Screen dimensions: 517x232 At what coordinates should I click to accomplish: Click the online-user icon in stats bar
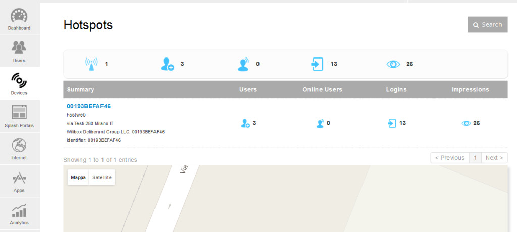point(243,64)
